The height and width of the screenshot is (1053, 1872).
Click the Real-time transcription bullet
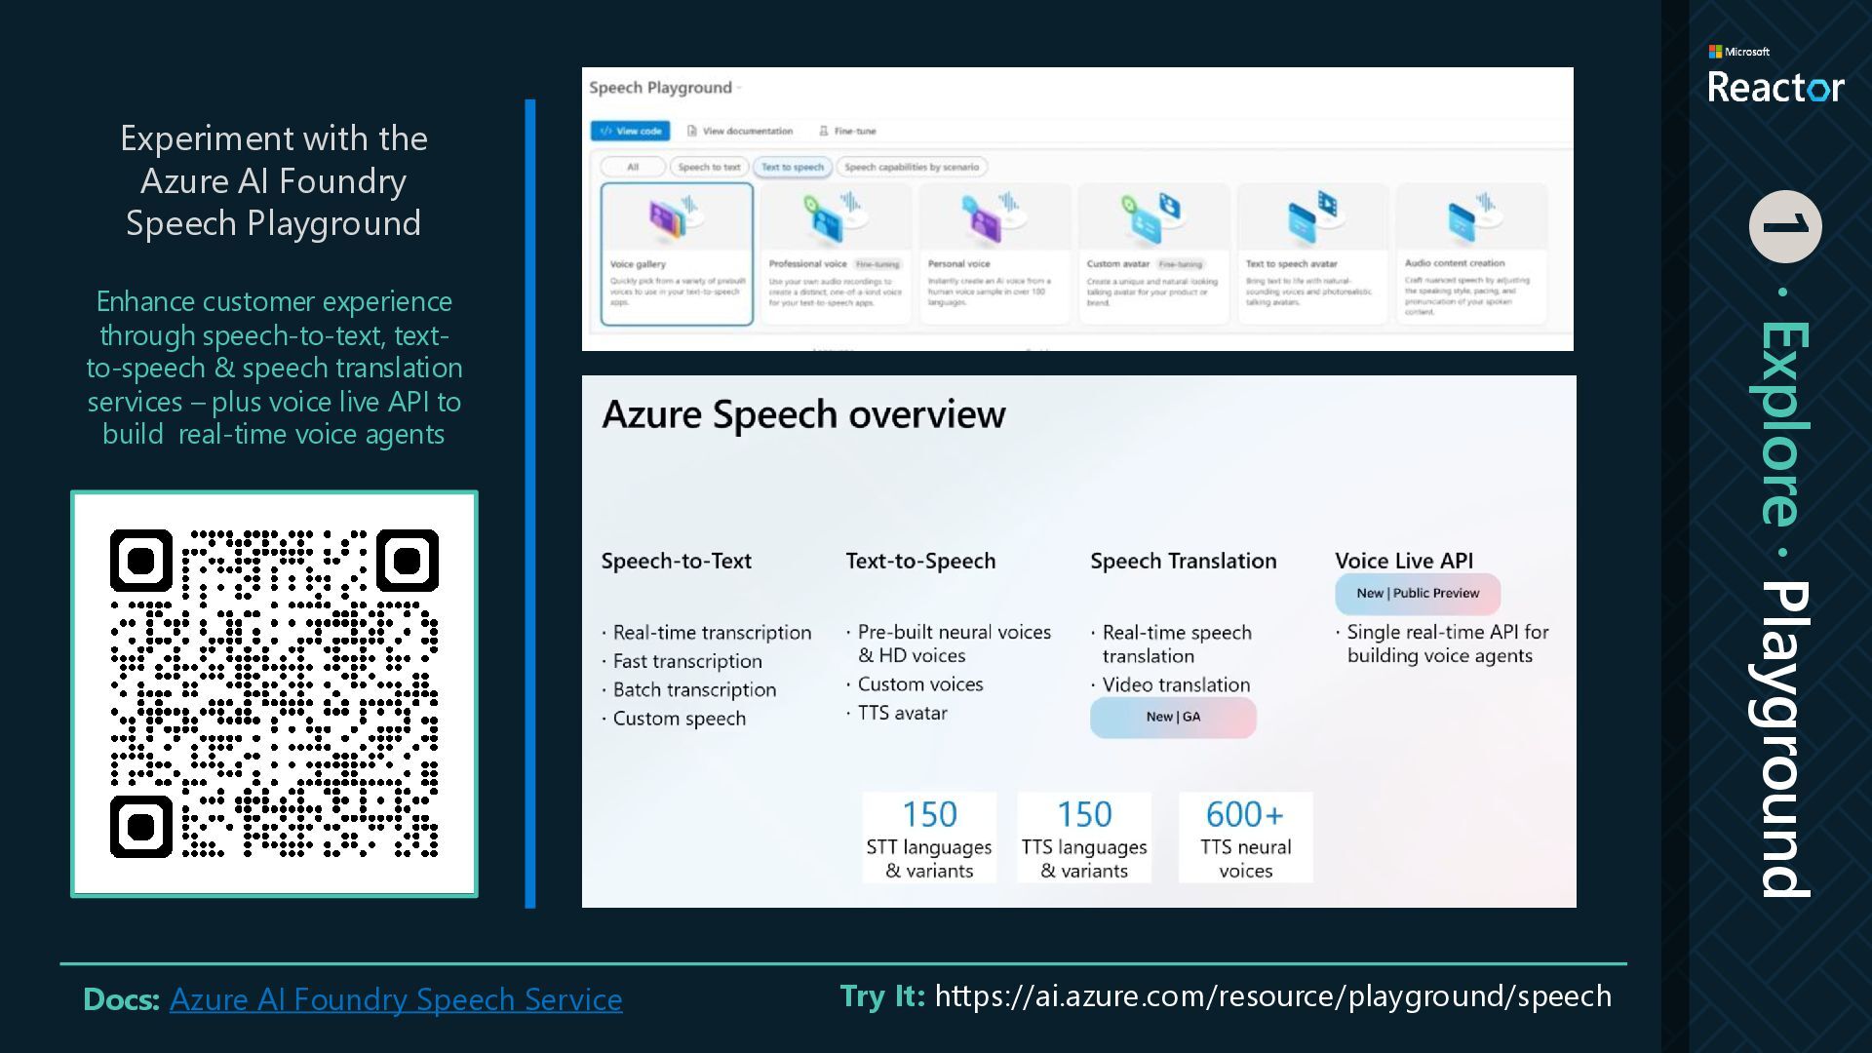pos(707,633)
